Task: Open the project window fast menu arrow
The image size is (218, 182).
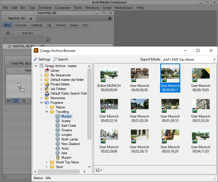Action: 110,19
